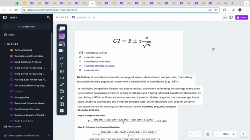Open the tab search dropdown

[x=246, y=3]
